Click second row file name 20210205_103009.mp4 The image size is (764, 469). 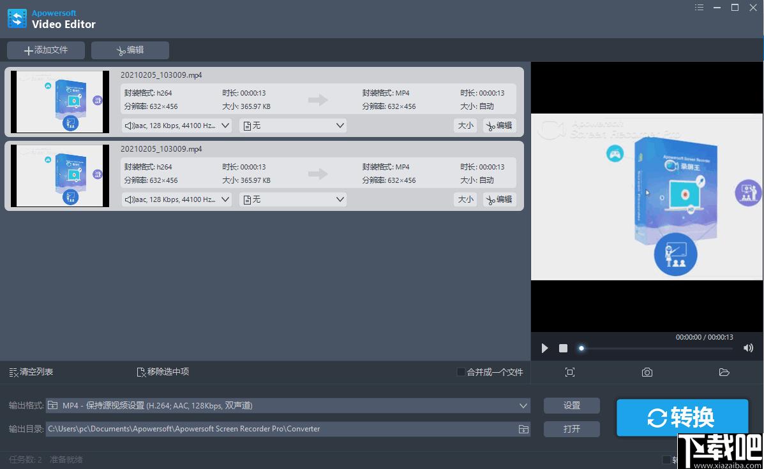tap(161, 149)
